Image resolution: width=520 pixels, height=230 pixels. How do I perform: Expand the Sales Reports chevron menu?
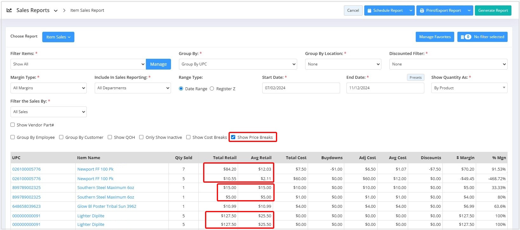pyautogui.click(x=56, y=10)
